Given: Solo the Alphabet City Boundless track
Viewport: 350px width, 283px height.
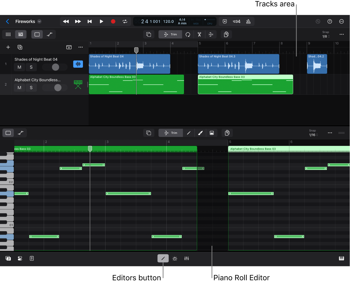Looking at the screenshot, I should [x=31, y=88].
